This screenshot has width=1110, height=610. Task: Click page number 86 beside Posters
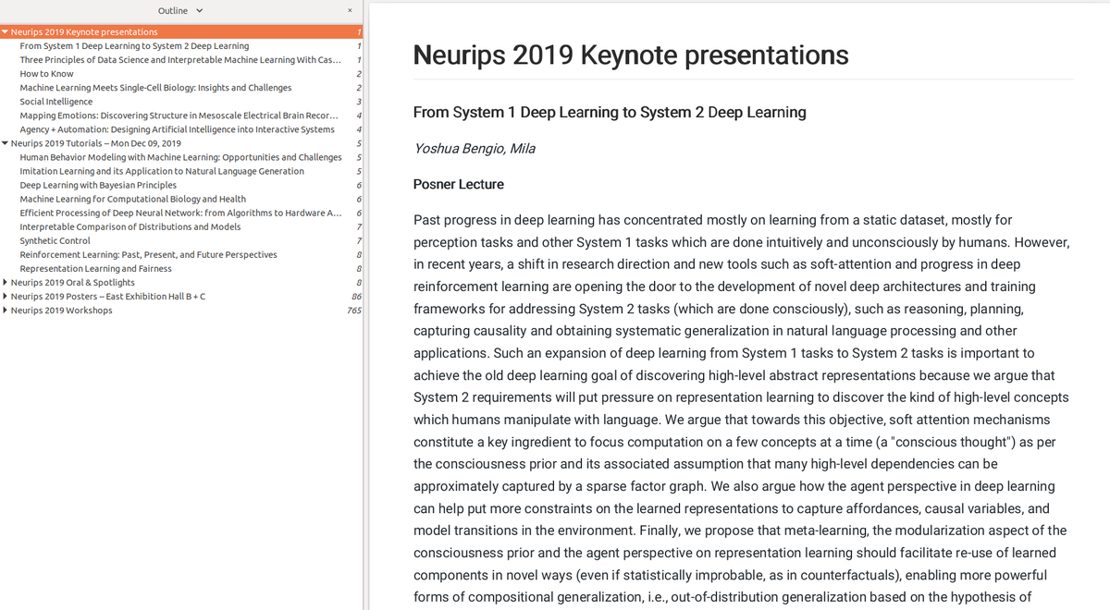[x=356, y=296]
